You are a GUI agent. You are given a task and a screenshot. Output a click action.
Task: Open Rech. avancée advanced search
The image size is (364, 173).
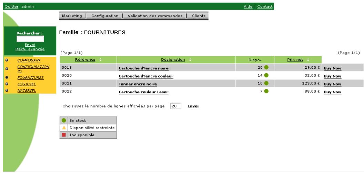pos(30,49)
